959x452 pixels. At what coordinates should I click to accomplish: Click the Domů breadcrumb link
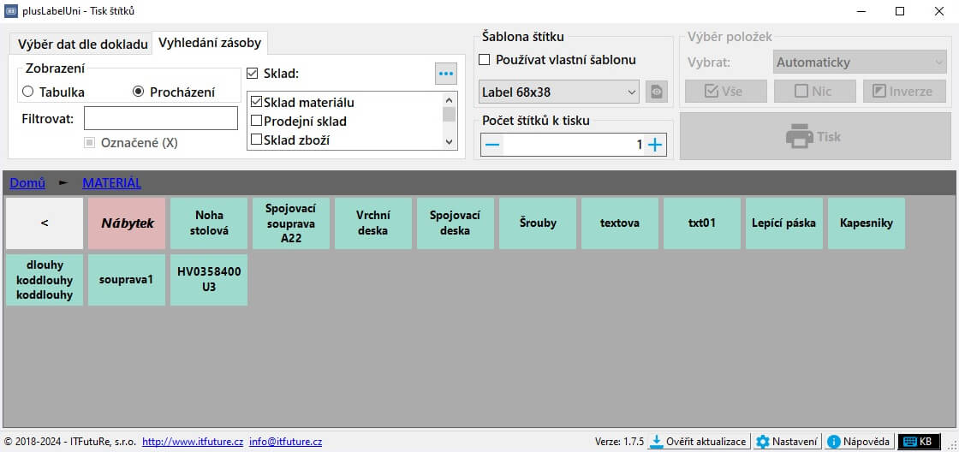click(27, 183)
